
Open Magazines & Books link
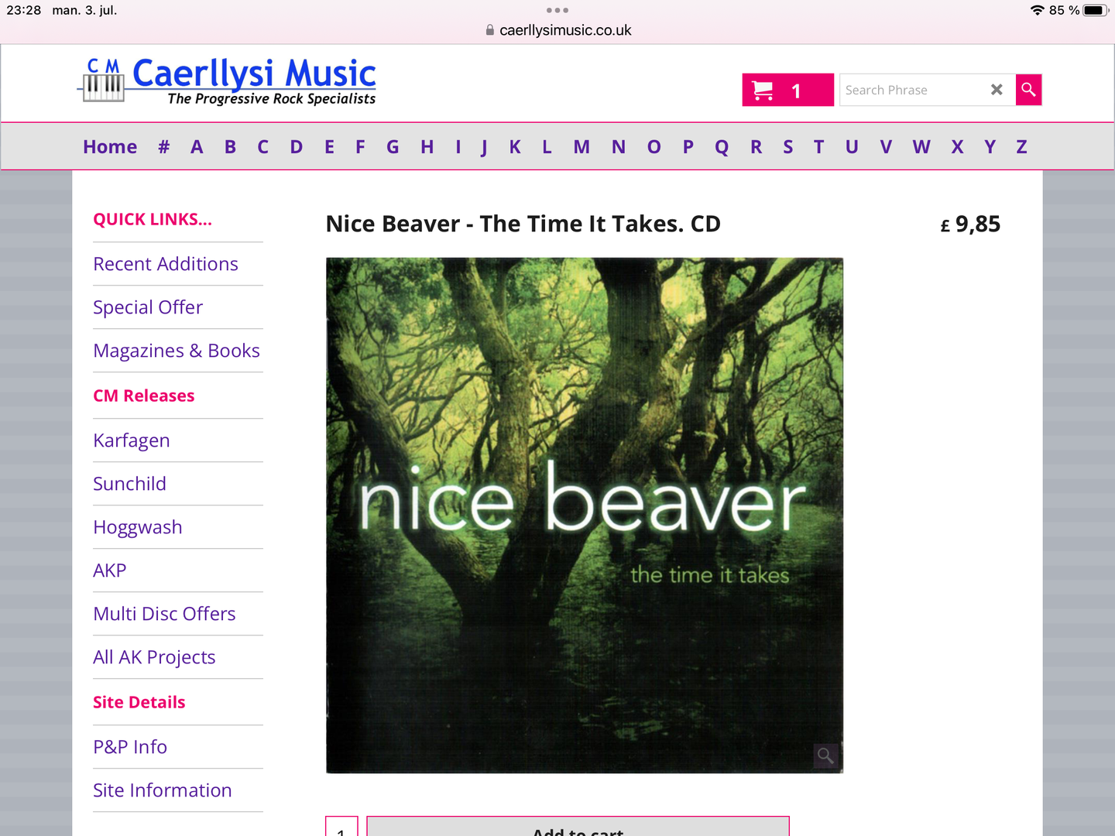pos(177,351)
